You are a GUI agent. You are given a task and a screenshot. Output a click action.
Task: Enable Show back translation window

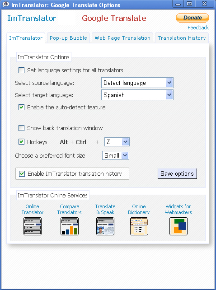pos(22,128)
